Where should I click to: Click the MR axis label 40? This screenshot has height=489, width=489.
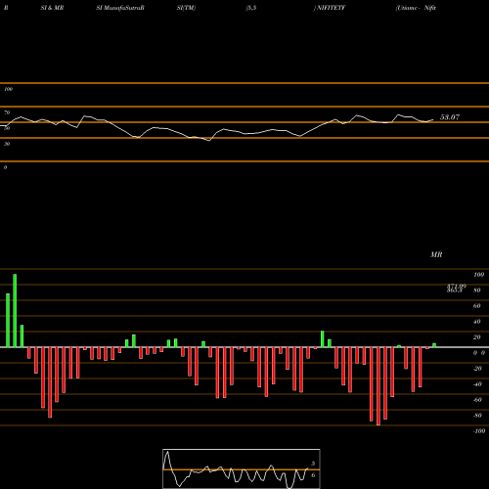[x=476, y=322]
